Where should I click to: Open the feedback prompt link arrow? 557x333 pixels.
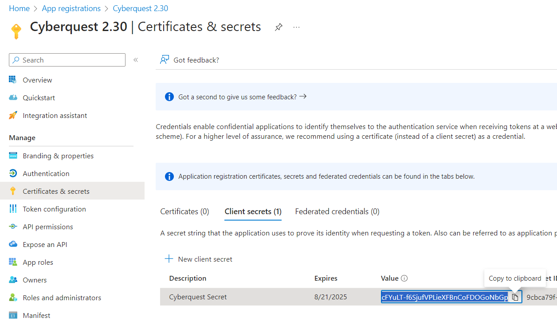pyautogui.click(x=303, y=96)
